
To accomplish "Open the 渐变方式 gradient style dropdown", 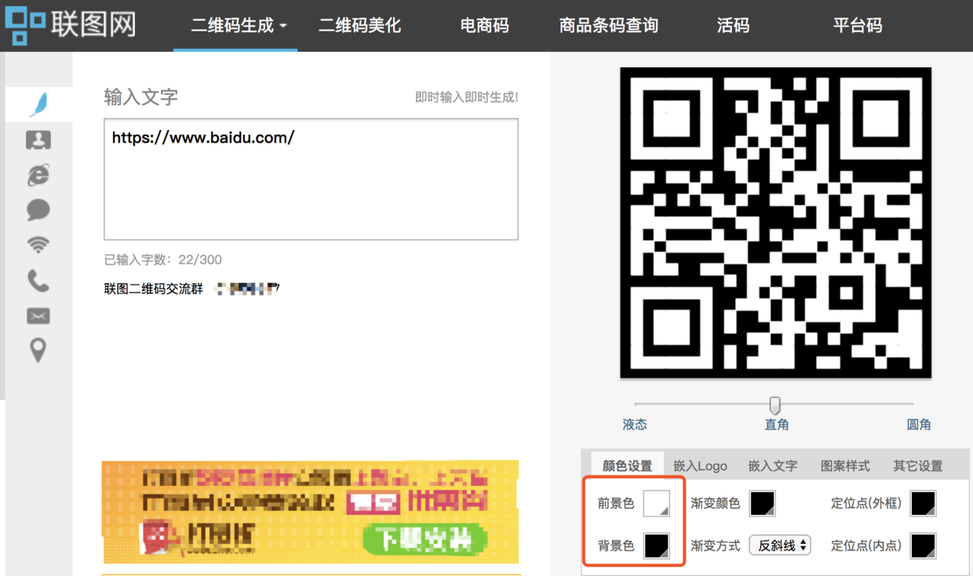I will pyautogui.click(x=779, y=545).
